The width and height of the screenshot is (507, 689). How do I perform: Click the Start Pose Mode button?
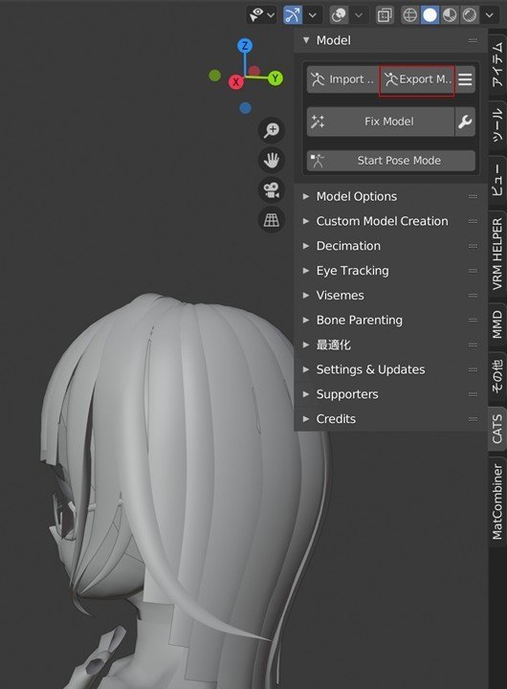click(391, 161)
